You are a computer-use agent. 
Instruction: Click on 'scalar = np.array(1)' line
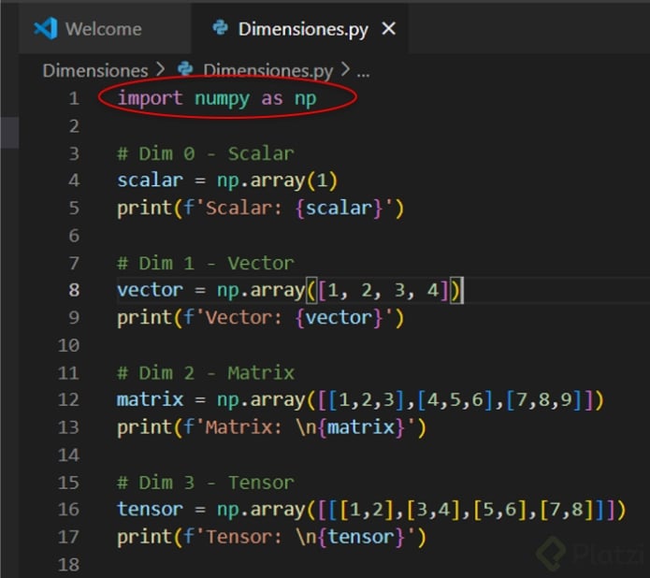pos(227,181)
